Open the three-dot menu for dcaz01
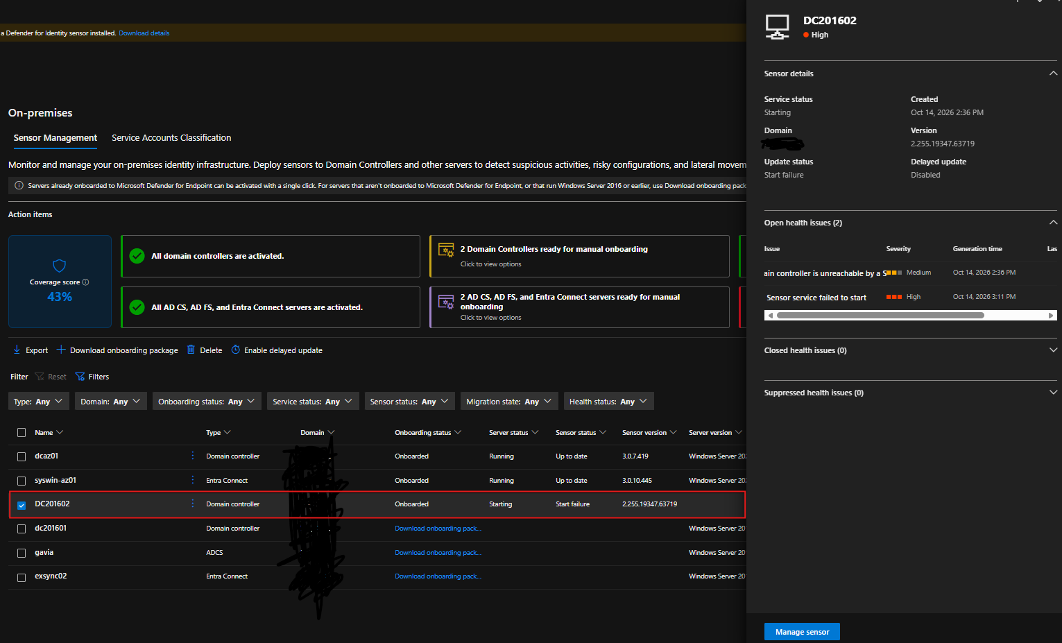The image size is (1062, 643). pyautogui.click(x=193, y=456)
